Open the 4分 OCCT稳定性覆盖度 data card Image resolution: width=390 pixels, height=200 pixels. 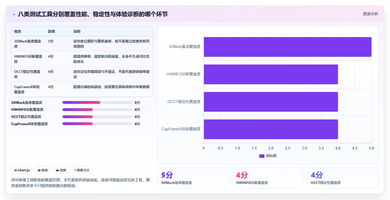coord(343,178)
